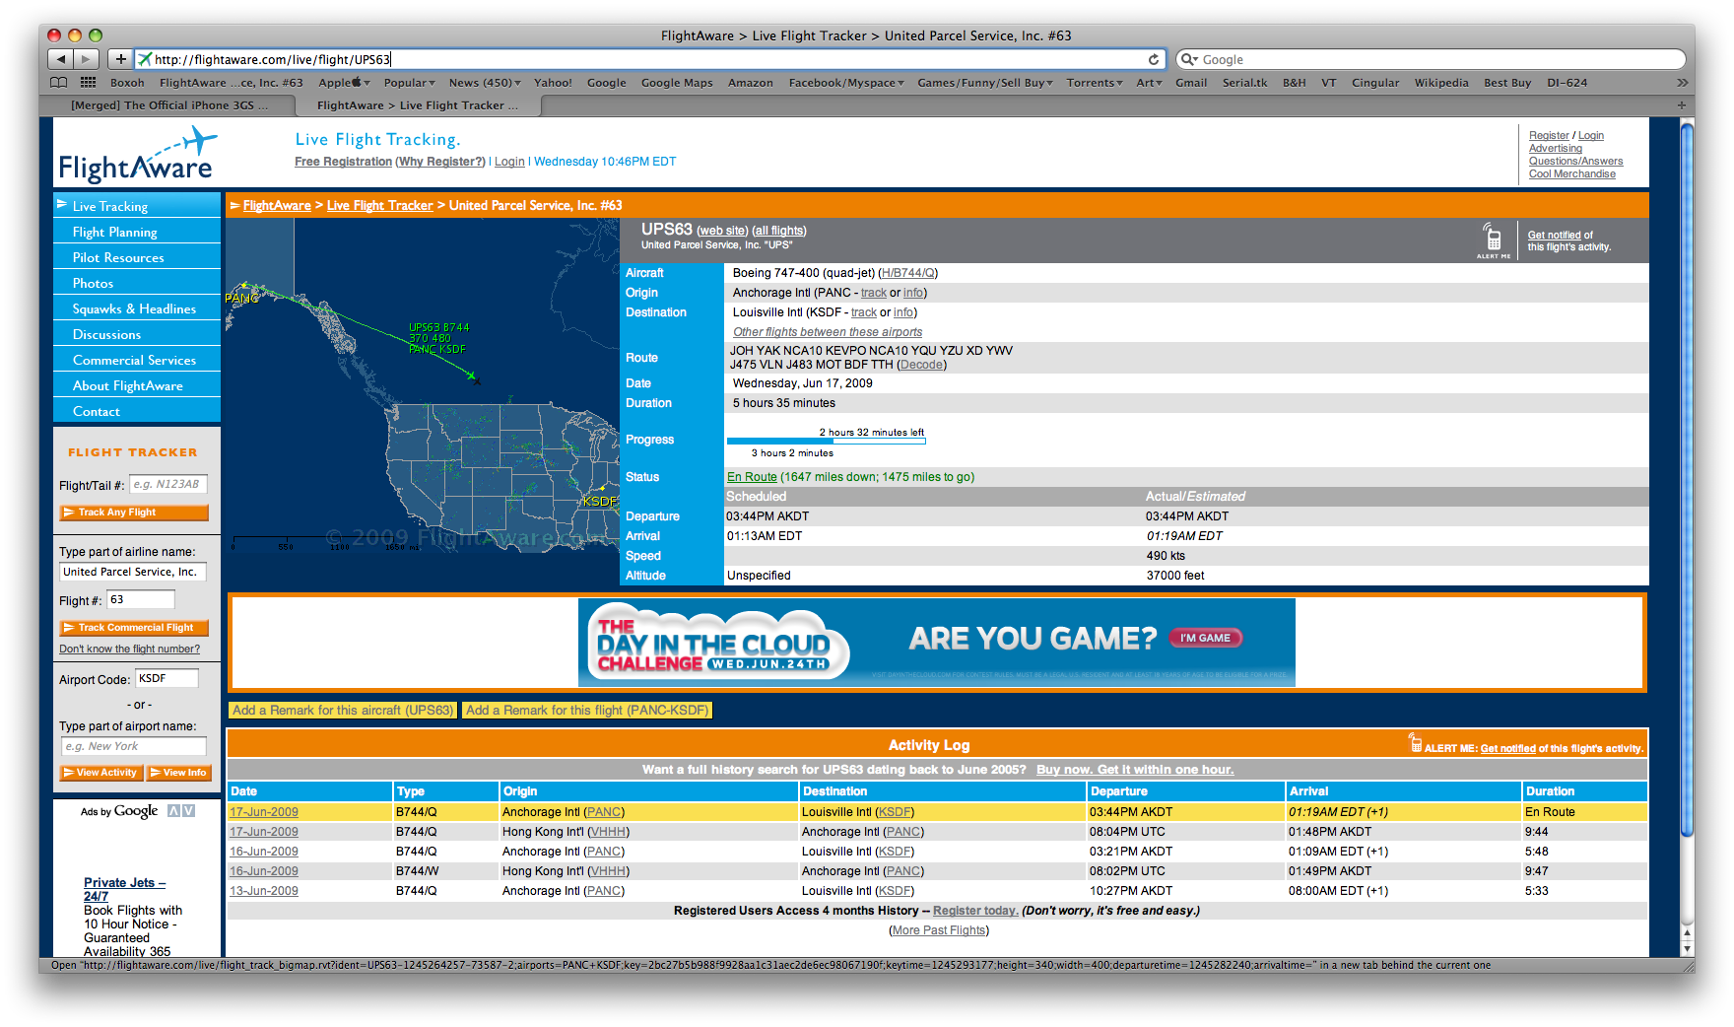Click the previous-ad arrow beside Ads by Google
Screen dimensions: 1734x1027
tap(173, 811)
